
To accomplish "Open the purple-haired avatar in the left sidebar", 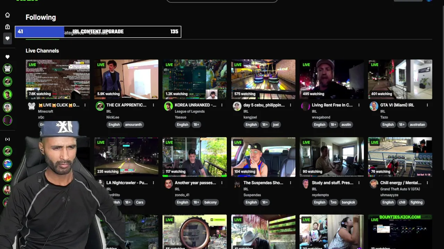I will [7, 120].
